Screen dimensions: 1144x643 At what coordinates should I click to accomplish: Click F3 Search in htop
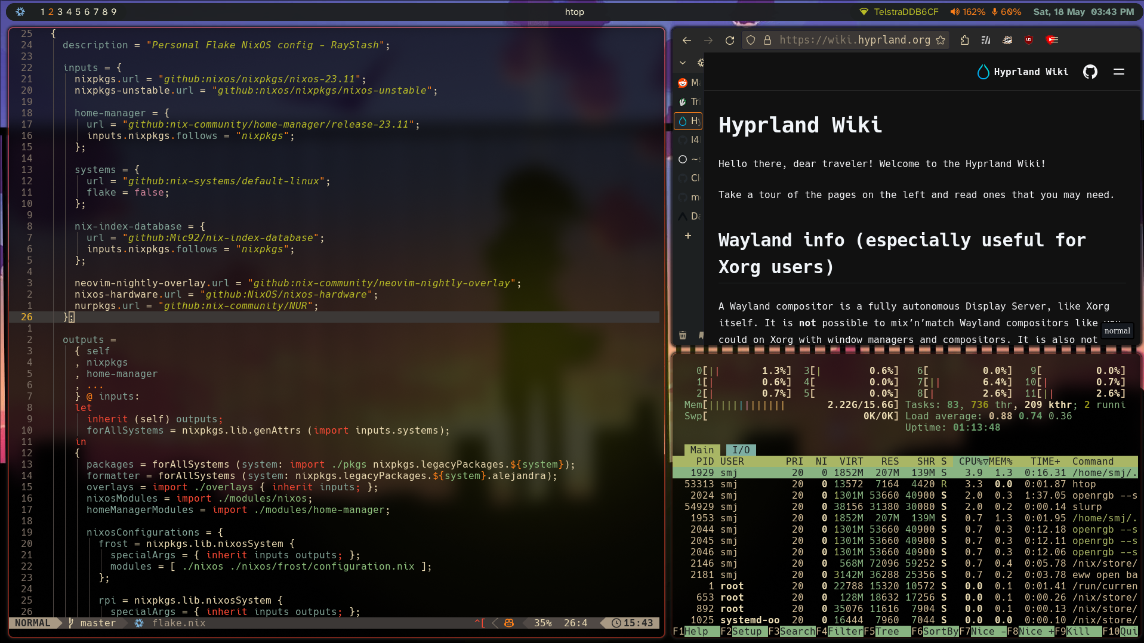[791, 631]
